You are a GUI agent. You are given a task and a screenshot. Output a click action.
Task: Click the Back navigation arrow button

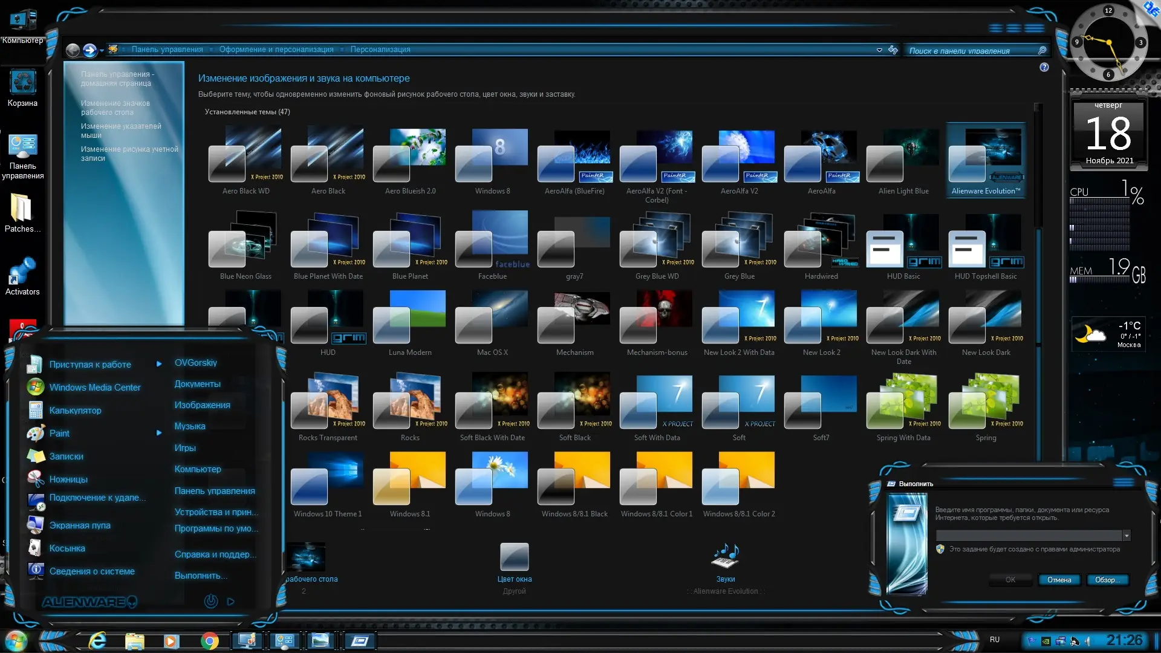(x=73, y=50)
